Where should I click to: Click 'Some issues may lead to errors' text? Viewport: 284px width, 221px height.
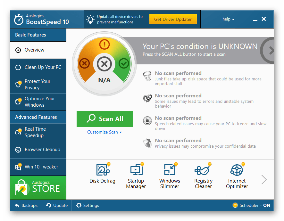(204, 104)
